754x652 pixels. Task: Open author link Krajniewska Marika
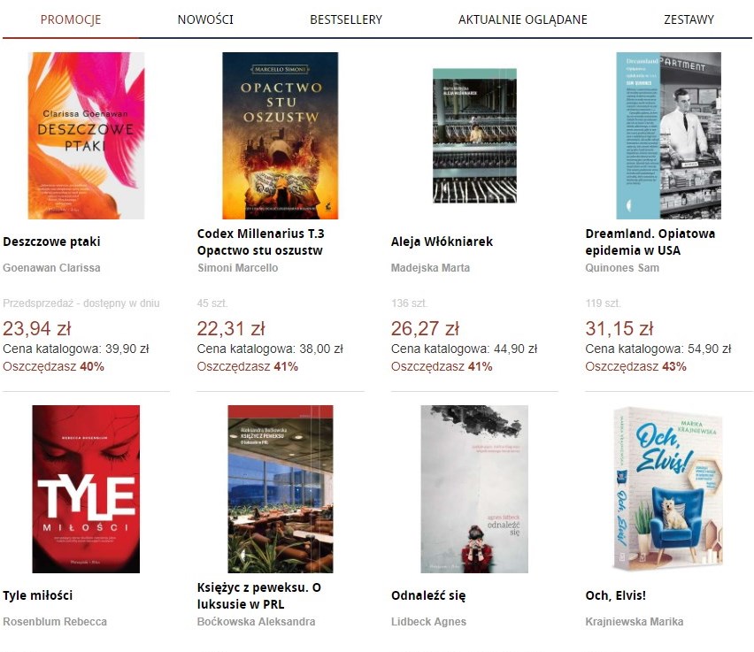coord(635,622)
